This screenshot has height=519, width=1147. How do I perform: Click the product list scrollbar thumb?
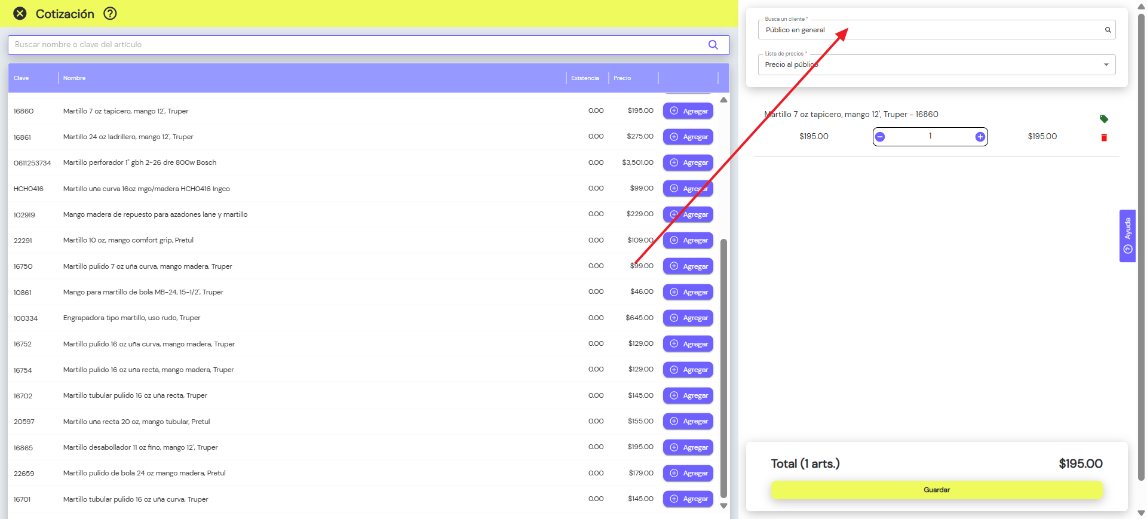coord(723,368)
